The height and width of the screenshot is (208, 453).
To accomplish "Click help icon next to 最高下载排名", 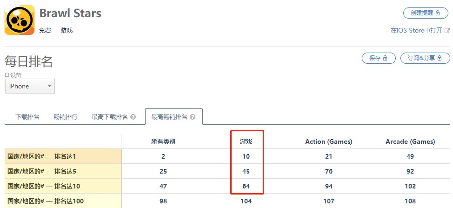I will pos(133,117).
